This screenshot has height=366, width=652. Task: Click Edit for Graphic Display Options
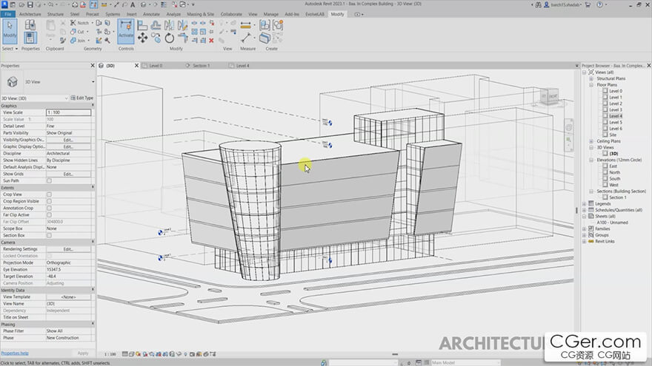[x=68, y=147]
